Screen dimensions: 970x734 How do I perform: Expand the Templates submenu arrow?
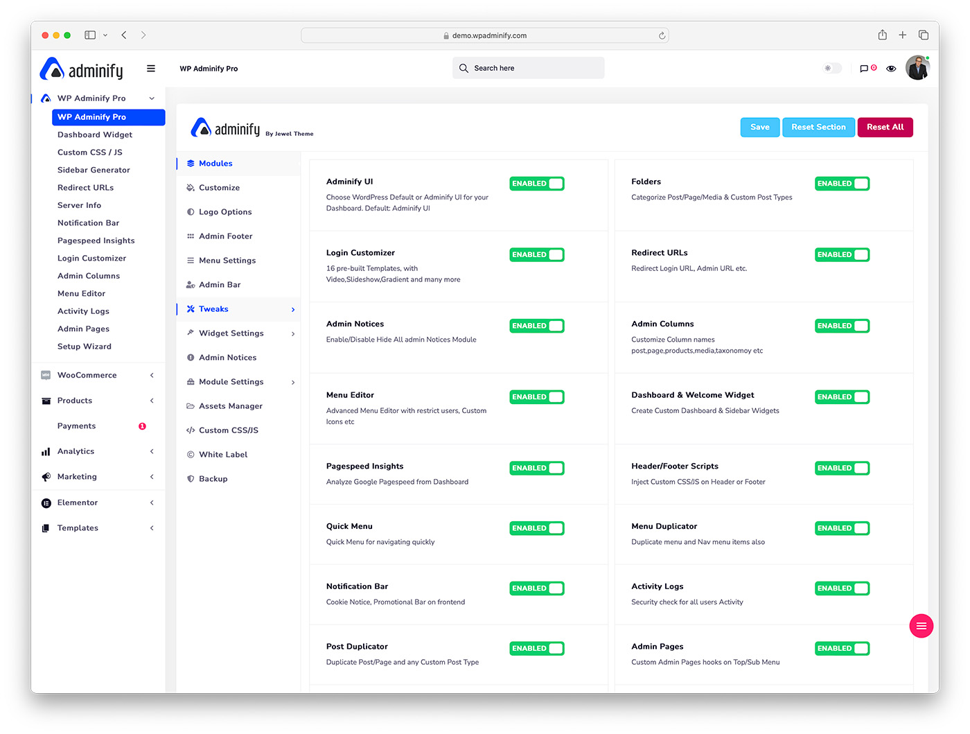tap(152, 528)
